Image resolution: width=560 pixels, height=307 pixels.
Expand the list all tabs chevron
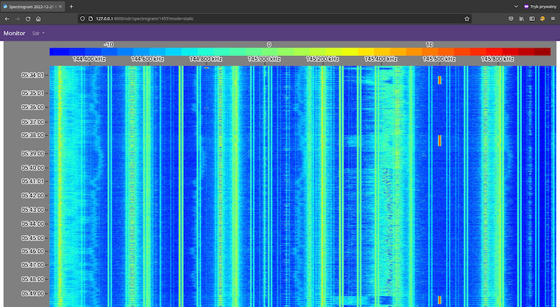click(x=516, y=6)
